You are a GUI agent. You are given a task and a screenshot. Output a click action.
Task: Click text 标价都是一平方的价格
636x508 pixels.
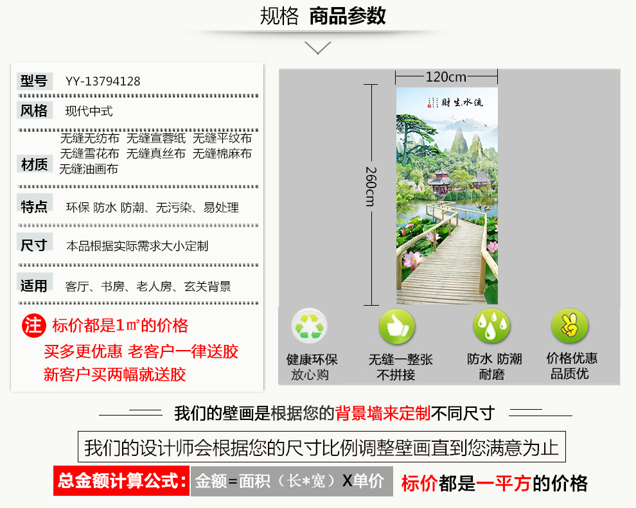[x=495, y=483]
